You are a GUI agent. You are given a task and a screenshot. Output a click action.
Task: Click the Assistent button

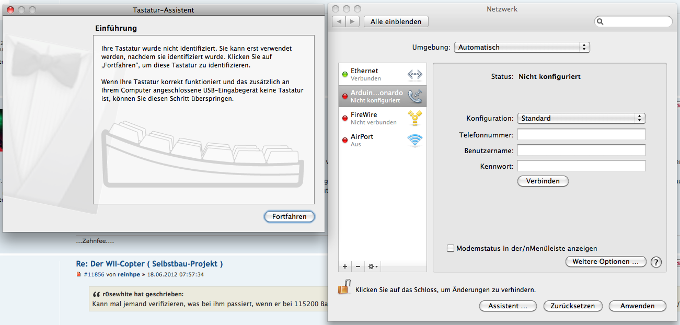(x=508, y=306)
